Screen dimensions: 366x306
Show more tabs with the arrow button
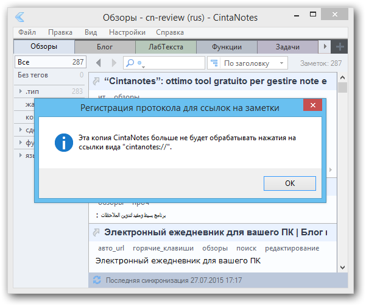tap(325, 47)
